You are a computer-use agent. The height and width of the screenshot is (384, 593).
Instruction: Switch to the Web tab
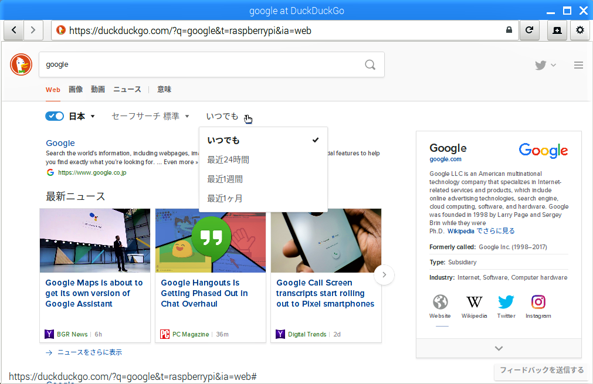coord(53,90)
